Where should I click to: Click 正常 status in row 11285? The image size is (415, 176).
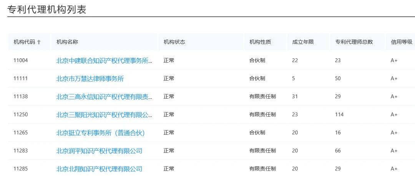click(x=169, y=169)
